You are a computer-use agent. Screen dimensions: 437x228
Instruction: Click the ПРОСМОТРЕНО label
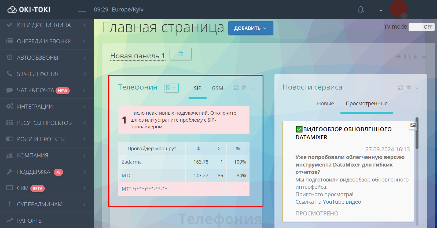click(x=317, y=214)
